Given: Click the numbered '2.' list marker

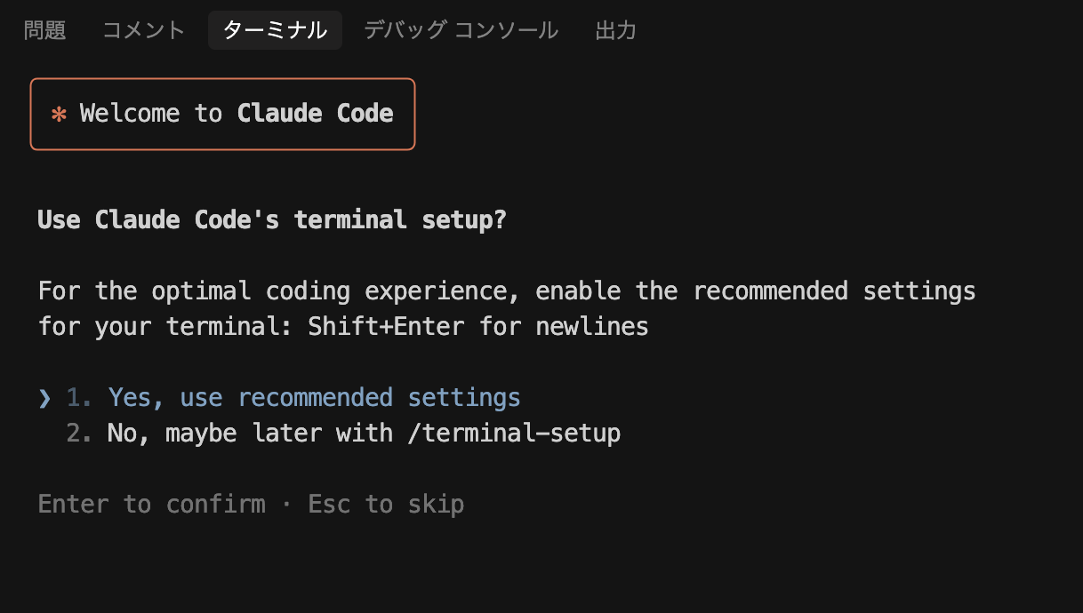Looking at the screenshot, I should (x=77, y=433).
